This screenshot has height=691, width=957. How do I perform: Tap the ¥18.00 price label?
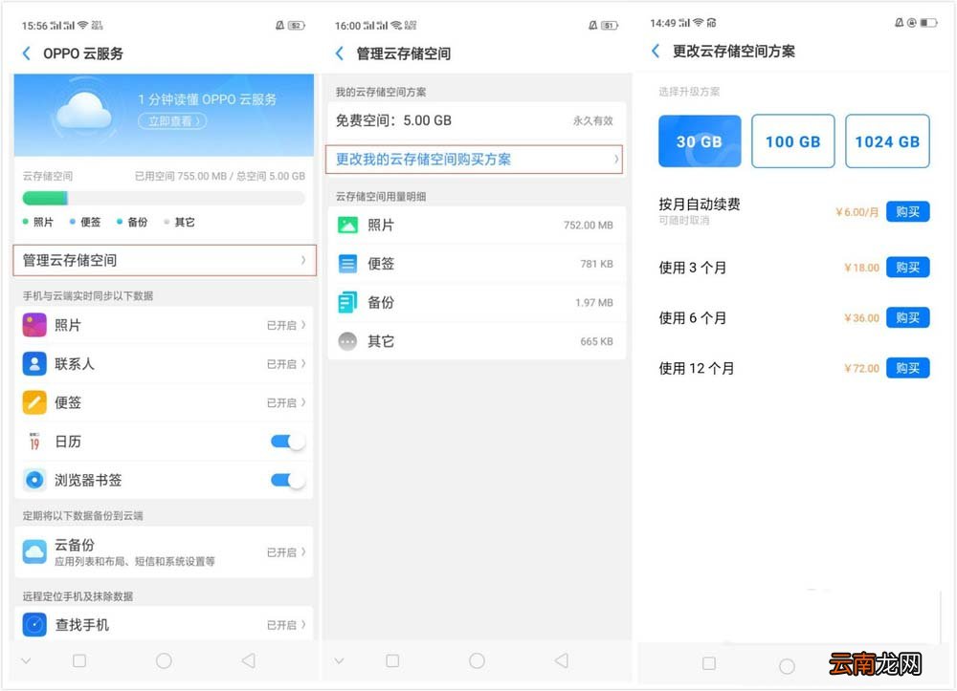[862, 268]
